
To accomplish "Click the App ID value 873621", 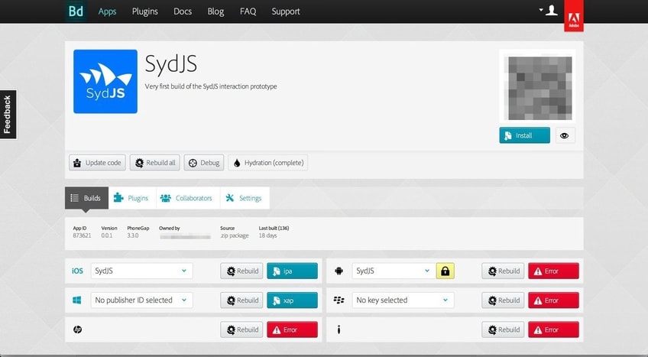I will (82, 235).
